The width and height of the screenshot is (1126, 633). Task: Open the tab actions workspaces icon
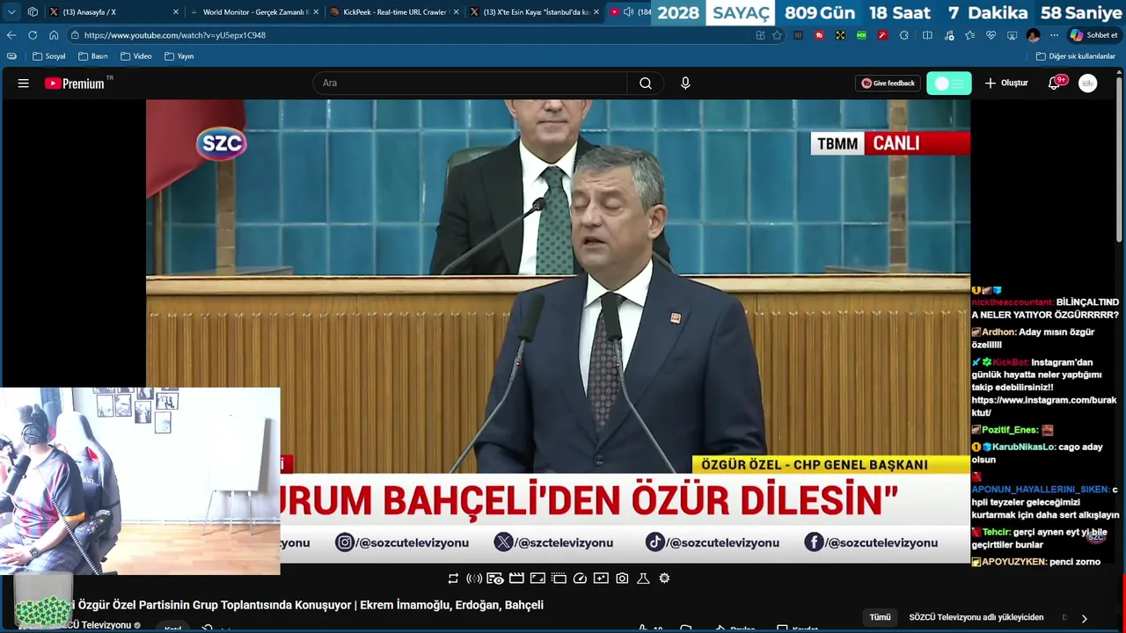[33, 12]
